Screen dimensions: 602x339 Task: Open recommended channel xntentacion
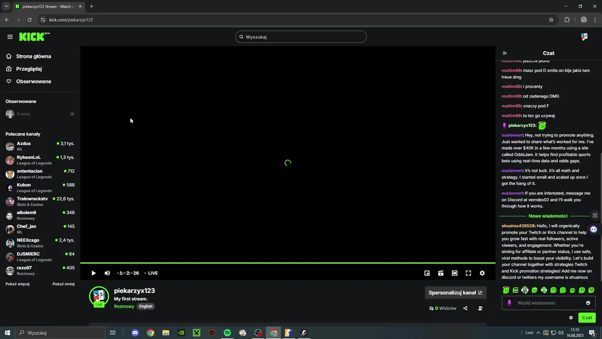click(x=40, y=174)
